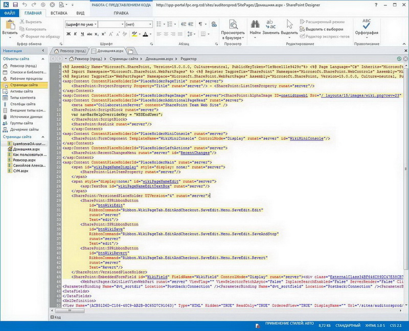Open Источники данных in navigation
The width and height of the screenshot is (409, 331).
[24, 117]
